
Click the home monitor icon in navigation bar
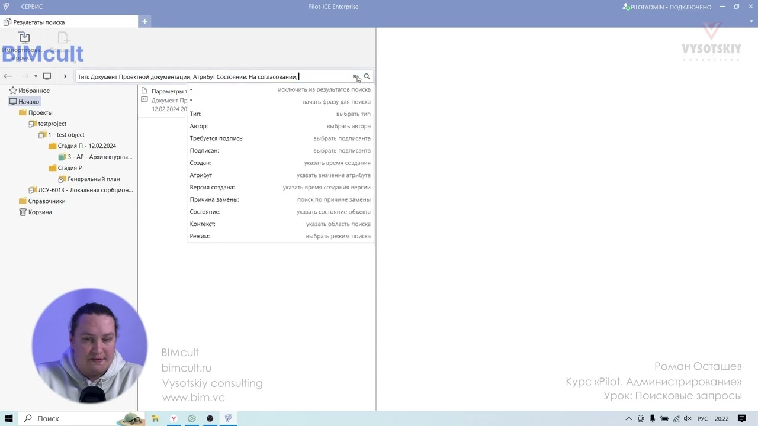point(47,76)
